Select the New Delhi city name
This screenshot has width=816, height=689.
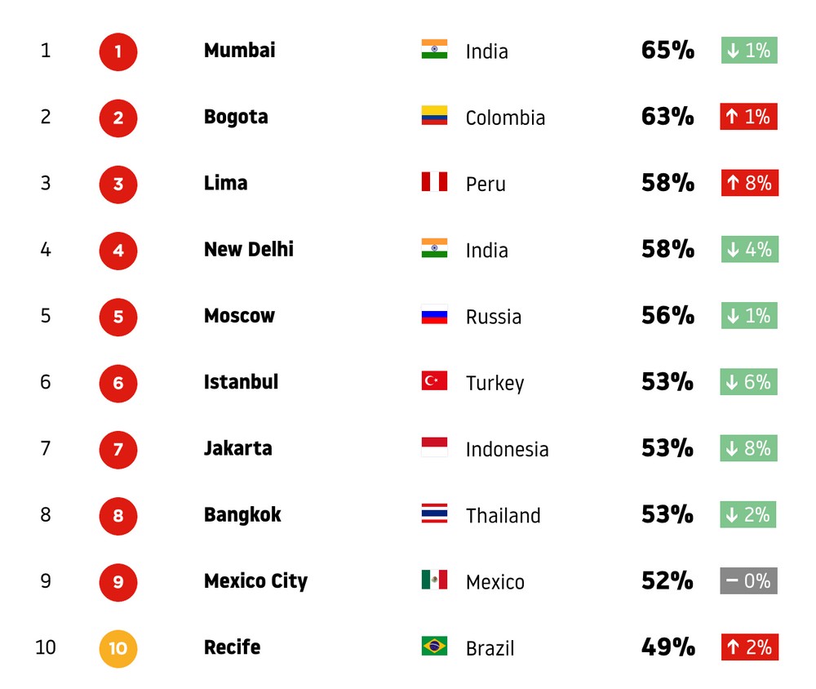pyautogui.click(x=249, y=250)
